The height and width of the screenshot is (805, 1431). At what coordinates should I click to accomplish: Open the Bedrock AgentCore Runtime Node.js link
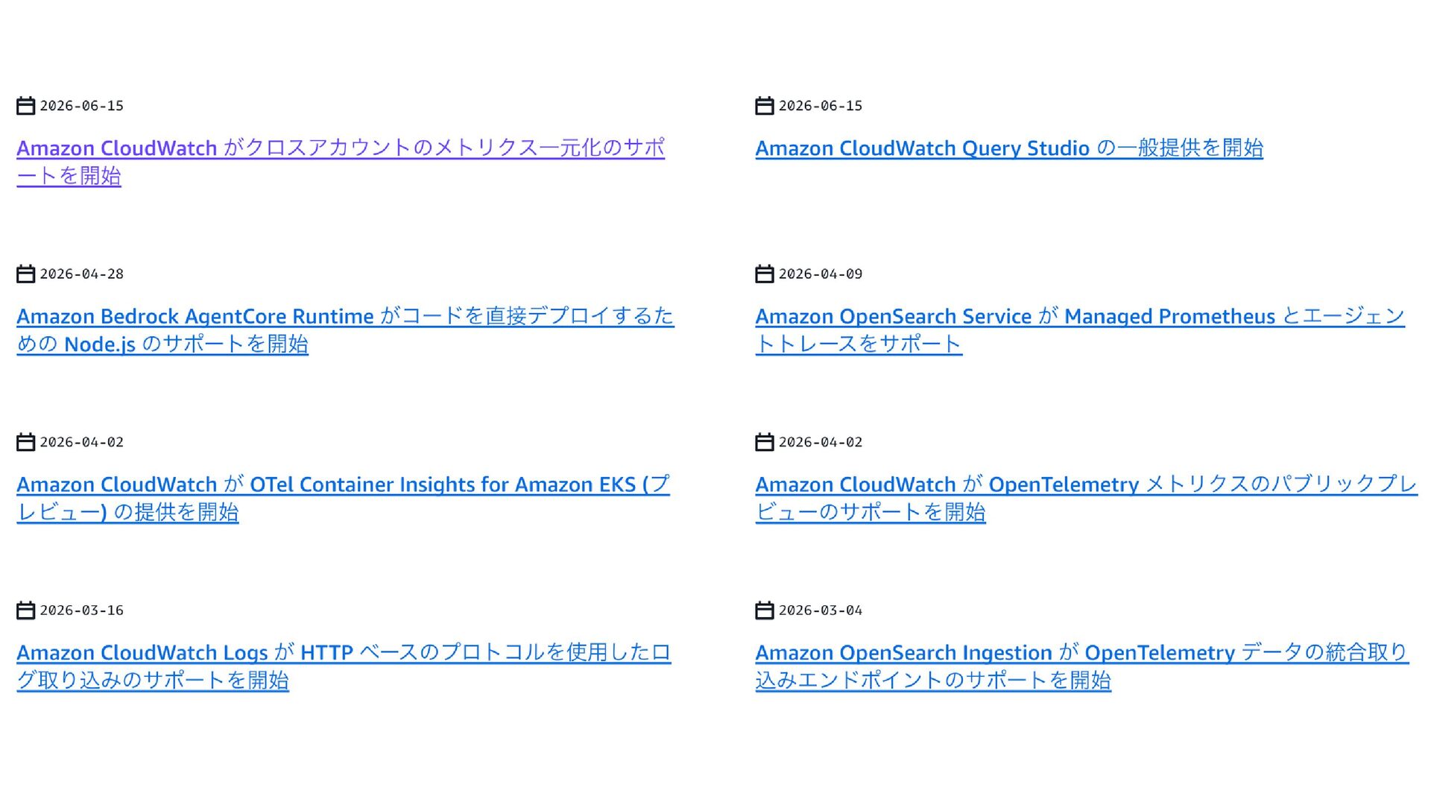(x=345, y=329)
